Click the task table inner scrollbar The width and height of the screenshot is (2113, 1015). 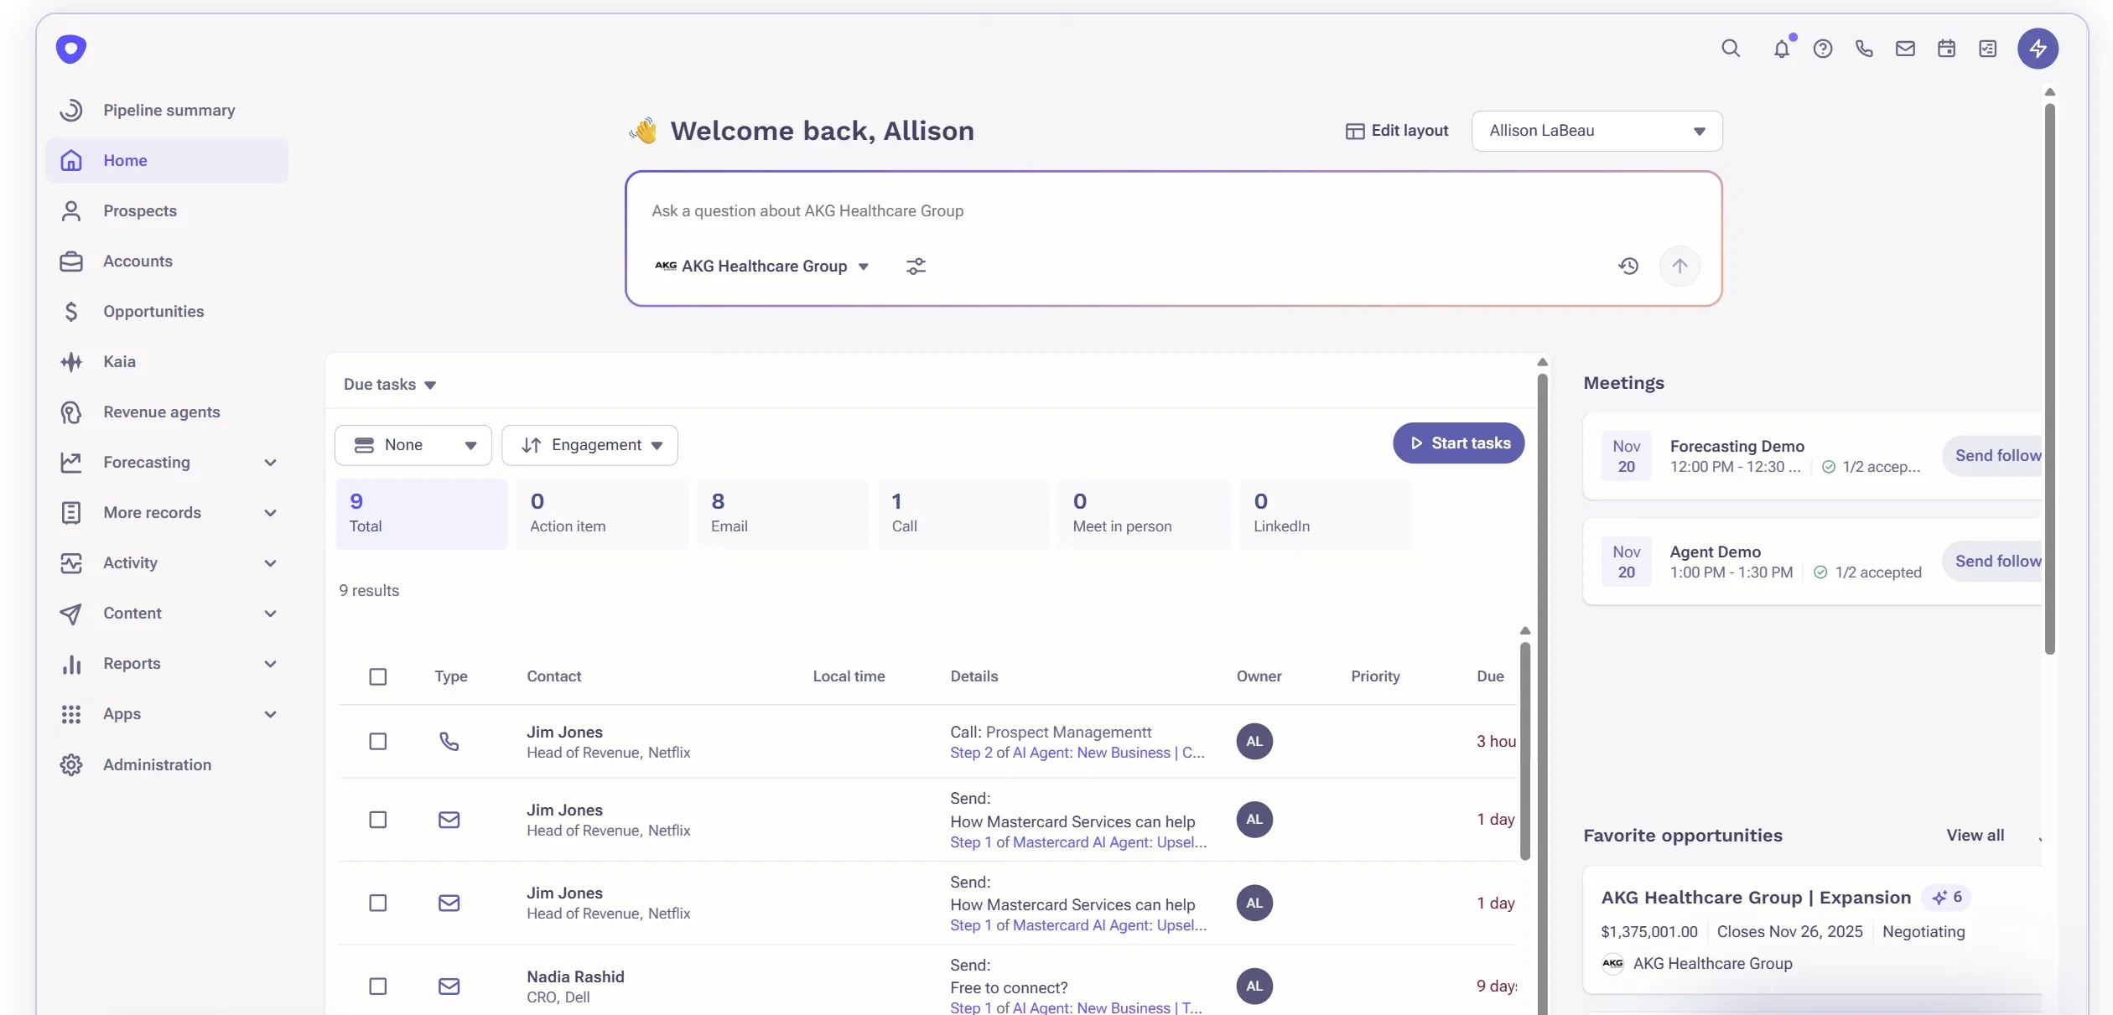point(1525,750)
